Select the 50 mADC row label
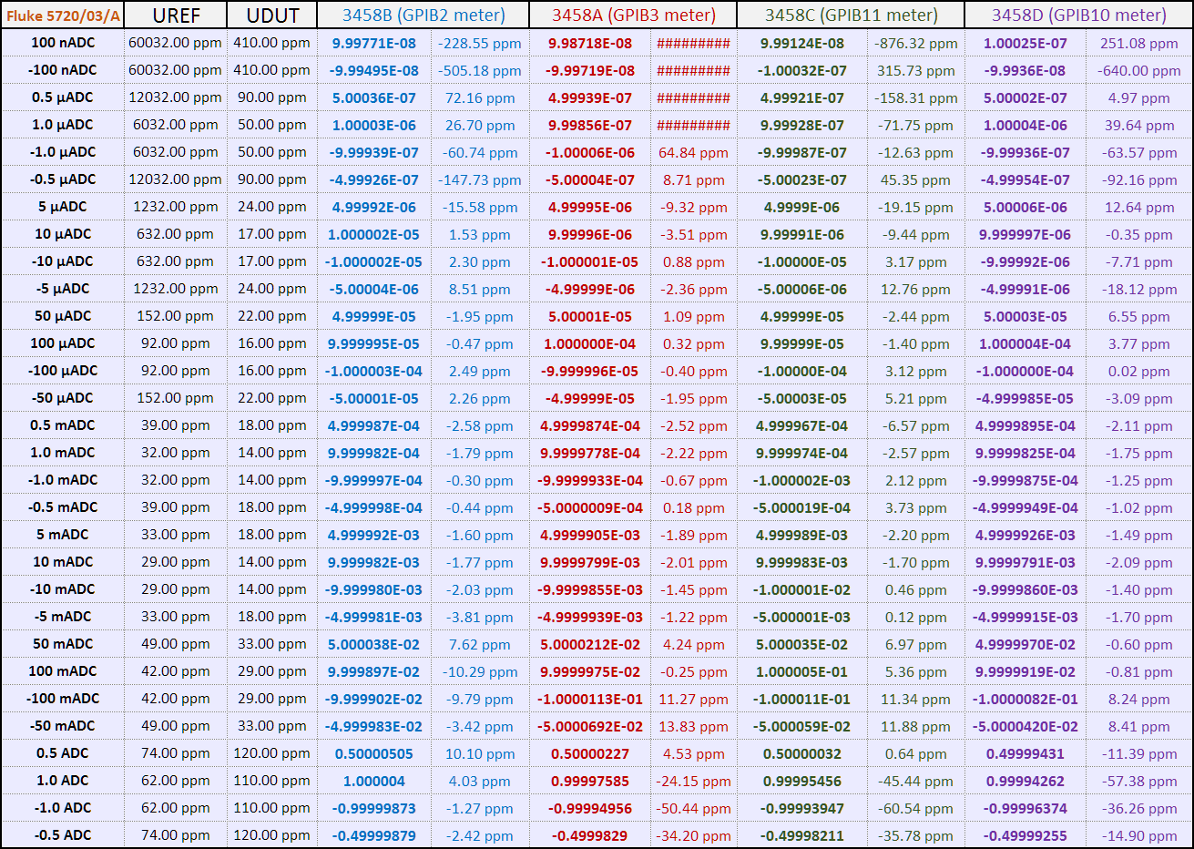This screenshot has height=849, width=1194. click(63, 644)
